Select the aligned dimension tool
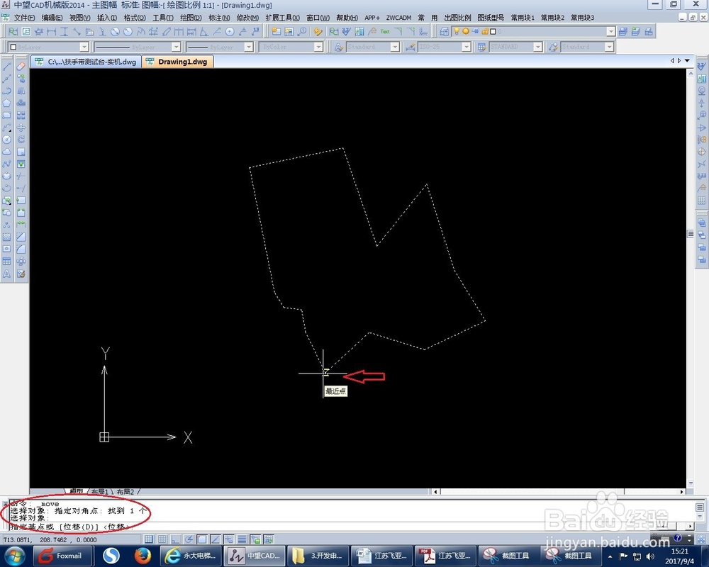The image size is (709, 567). tap(77, 32)
